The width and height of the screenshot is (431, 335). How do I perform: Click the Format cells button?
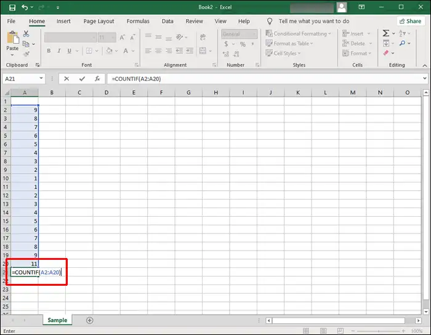click(x=356, y=54)
